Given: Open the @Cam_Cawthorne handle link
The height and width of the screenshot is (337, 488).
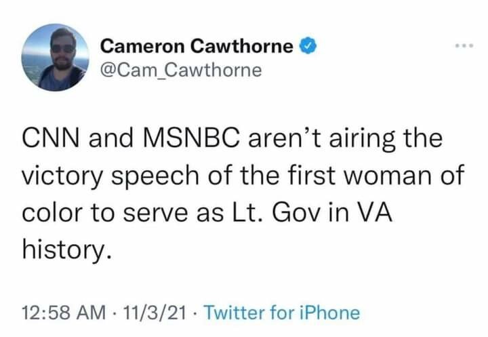Looking at the screenshot, I should click(180, 70).
